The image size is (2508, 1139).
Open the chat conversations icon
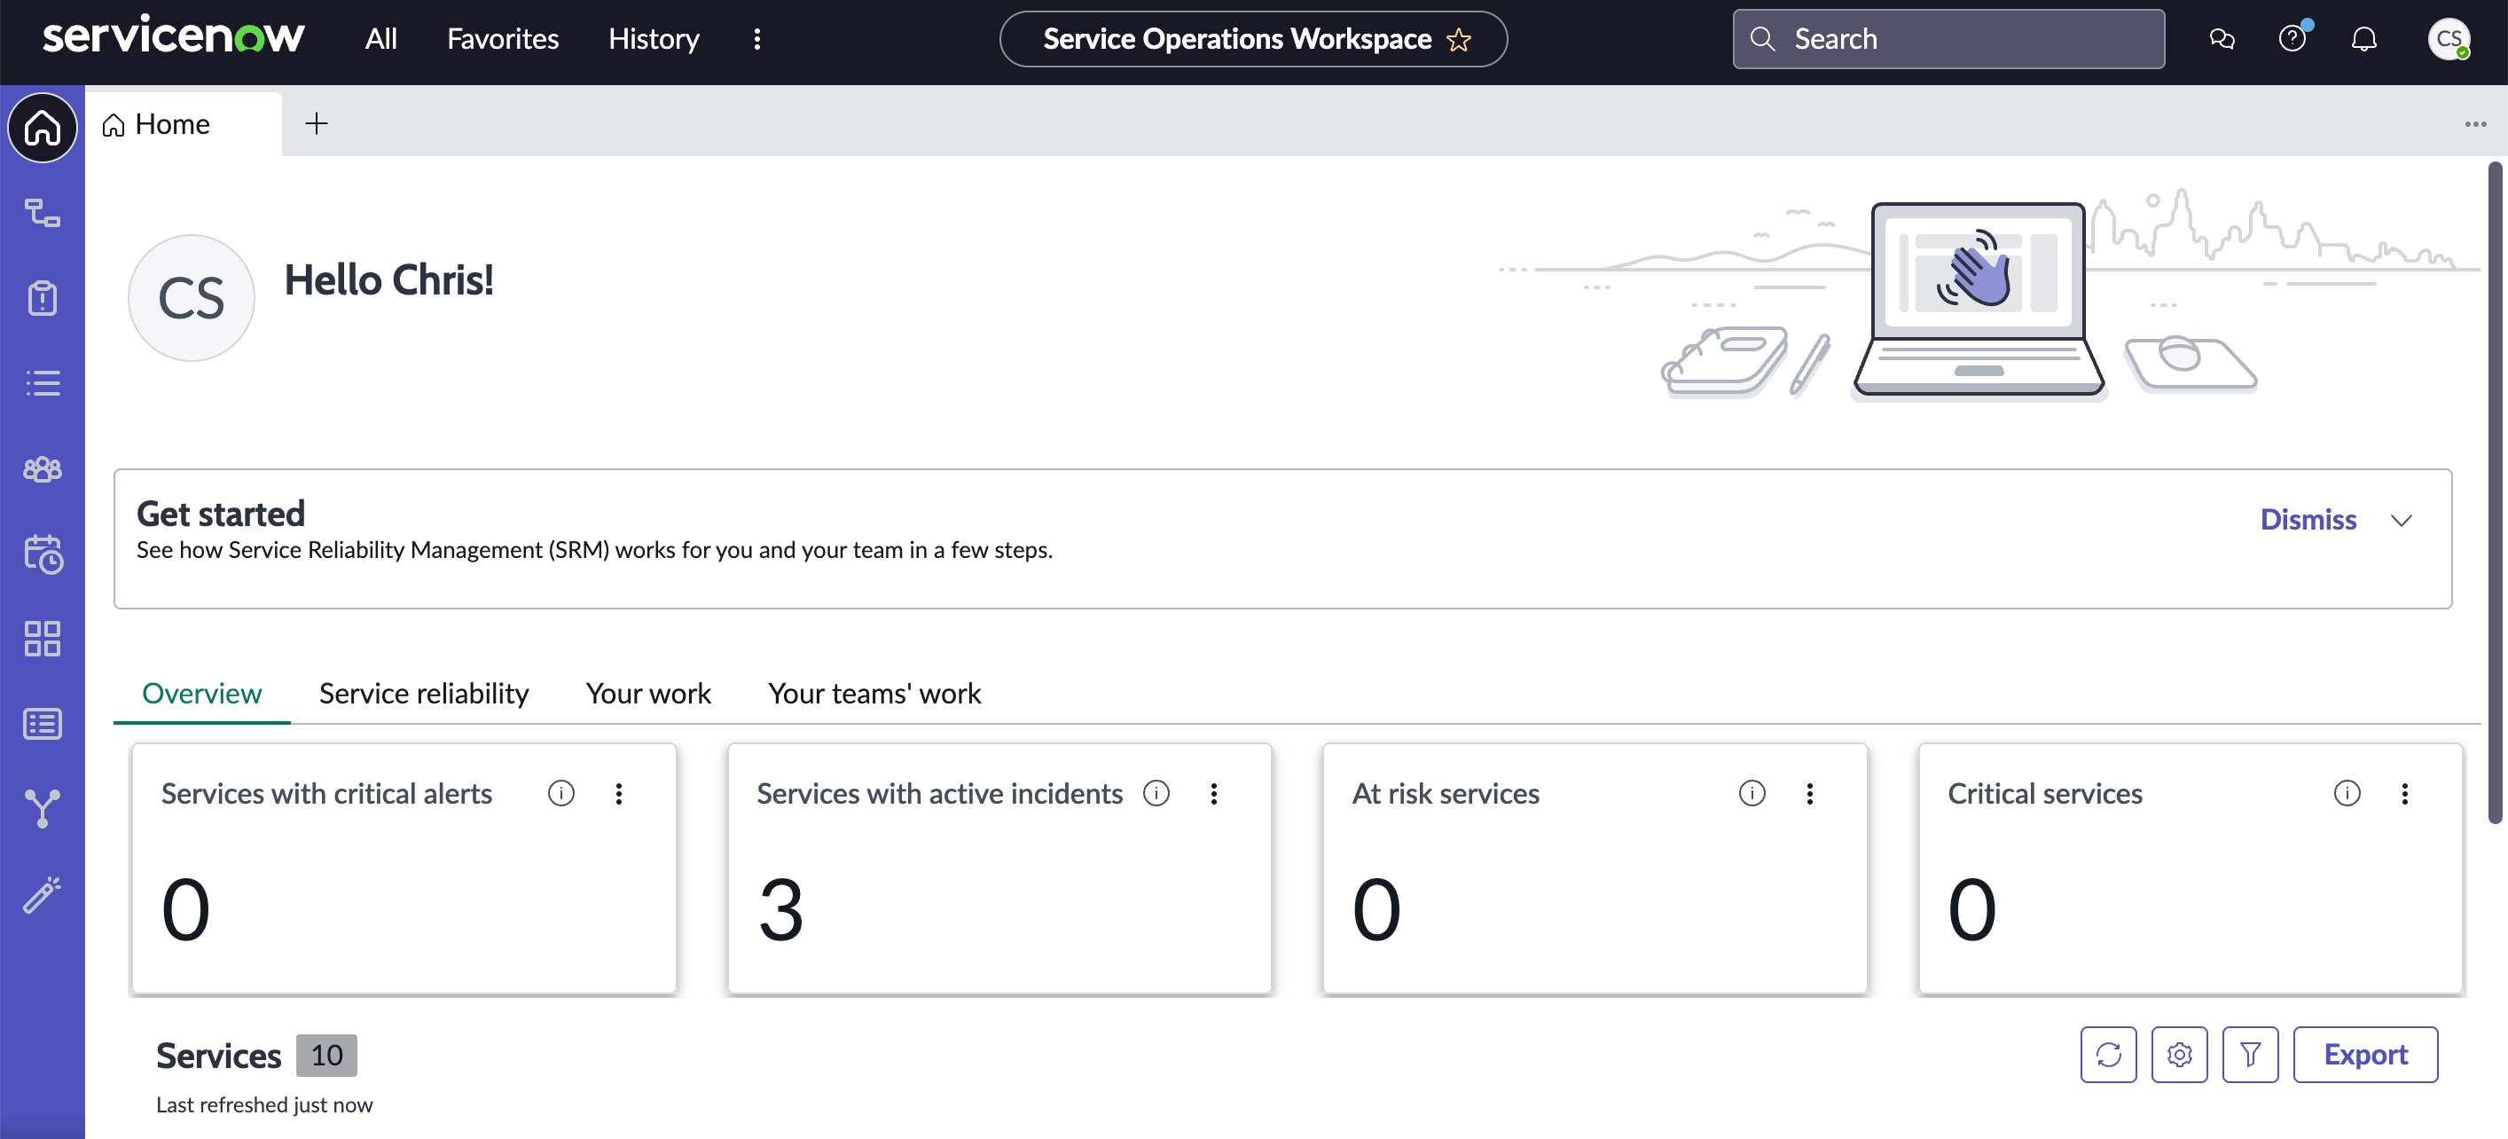2222,39
